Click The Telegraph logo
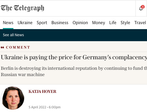Image resolution: width=147 pixels, height=112 pixels. click(22, 8)
